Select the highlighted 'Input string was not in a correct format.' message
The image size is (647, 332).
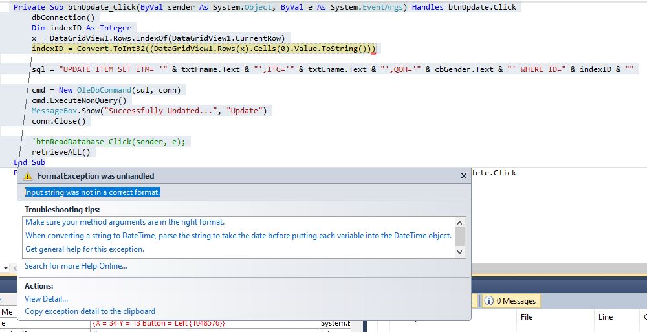point(93,192)
